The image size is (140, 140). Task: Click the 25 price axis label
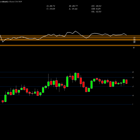click(x=133, y=72)
